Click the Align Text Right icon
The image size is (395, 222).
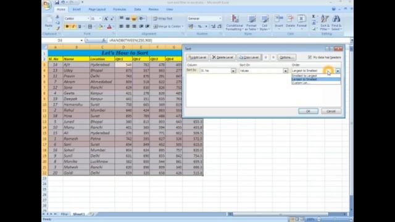(x=134, y=27)
